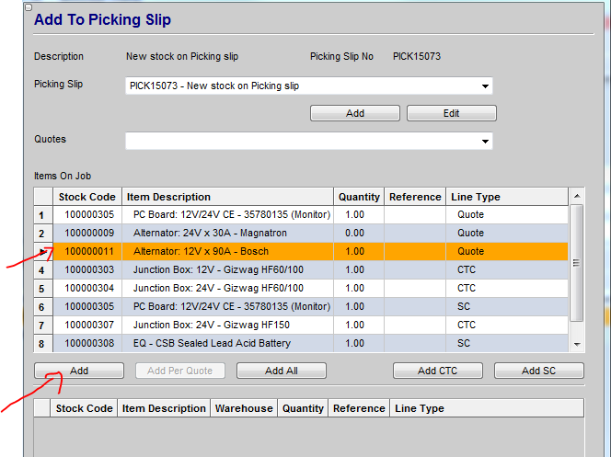Open the Picking Slip dropdown arrow

point(484,86)
